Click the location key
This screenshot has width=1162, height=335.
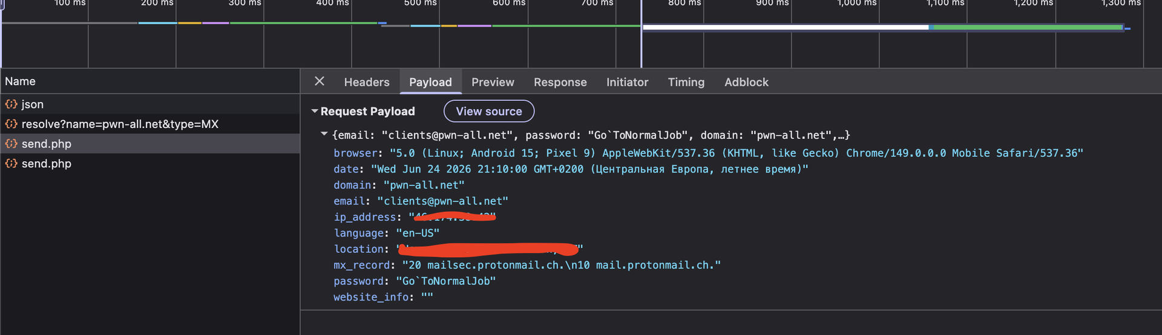[x=358, y=249]
